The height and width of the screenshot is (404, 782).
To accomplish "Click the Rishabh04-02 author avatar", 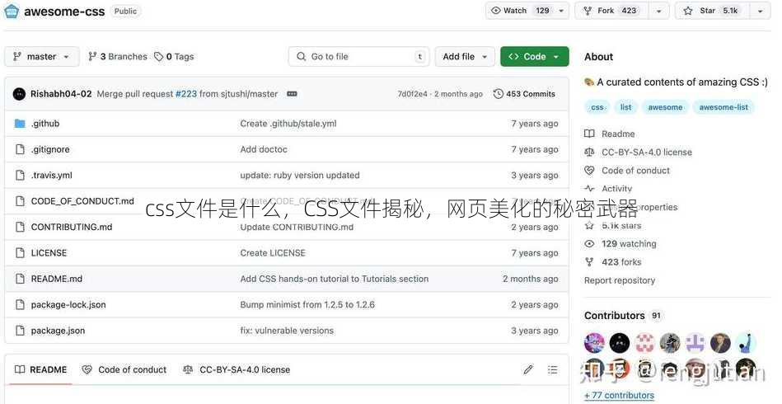I will tap(19, 94).
